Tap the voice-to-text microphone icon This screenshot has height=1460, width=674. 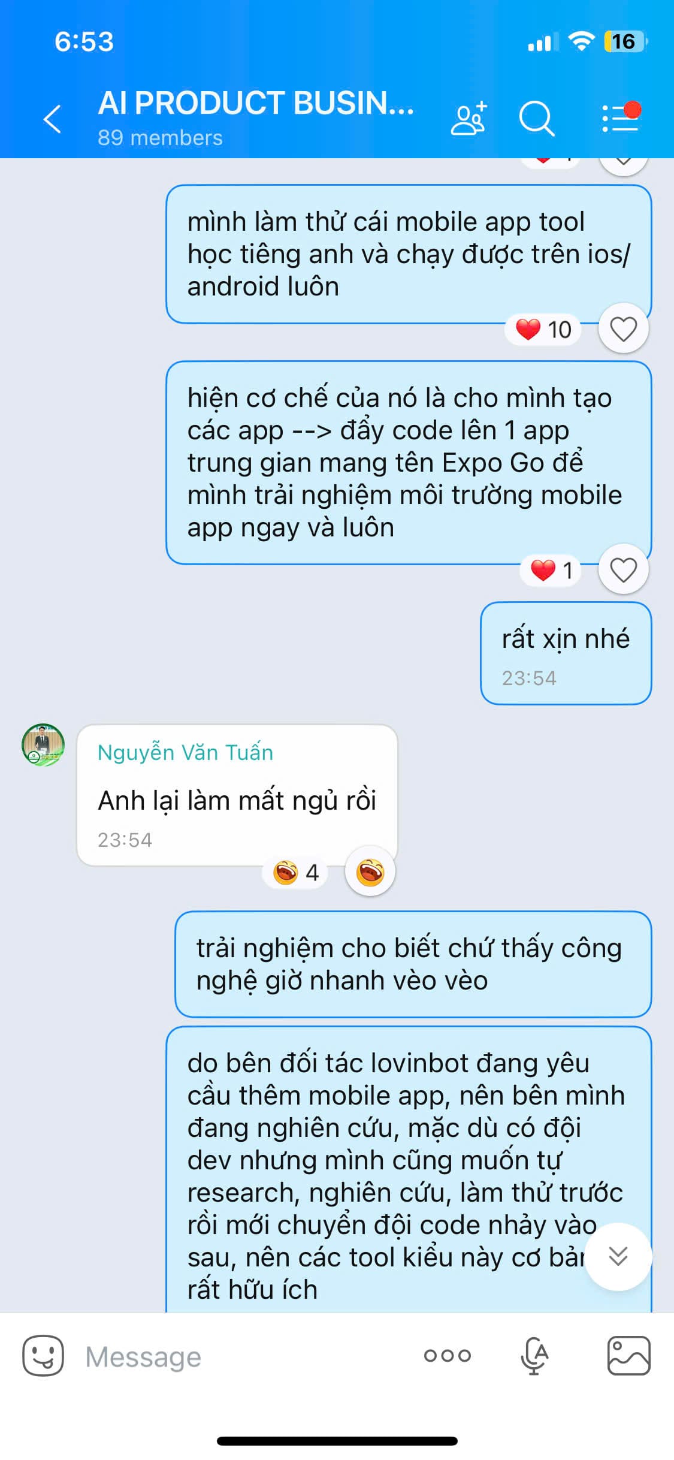click(534, 1356)
